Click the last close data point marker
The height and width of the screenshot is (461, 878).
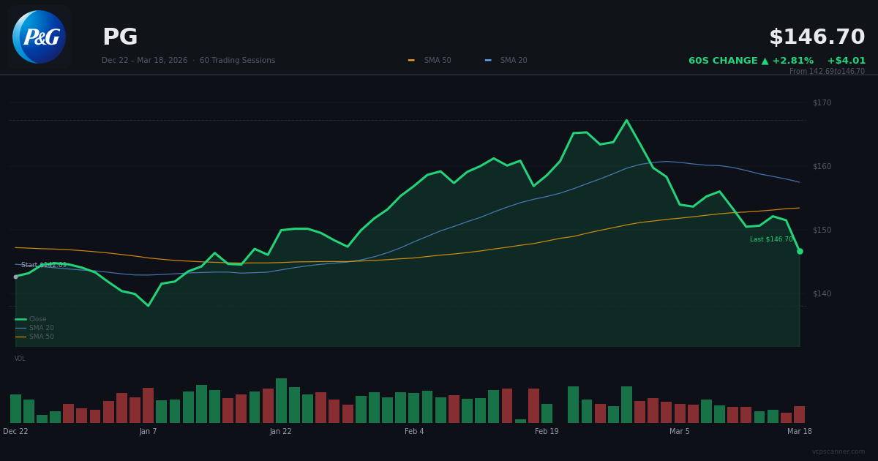[800, 251]
